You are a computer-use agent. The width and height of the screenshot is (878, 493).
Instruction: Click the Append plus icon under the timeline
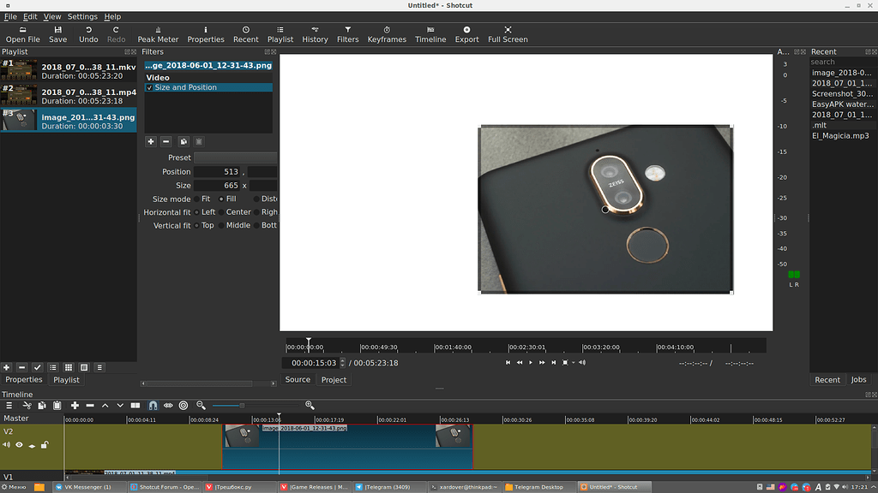click(75, 405)
